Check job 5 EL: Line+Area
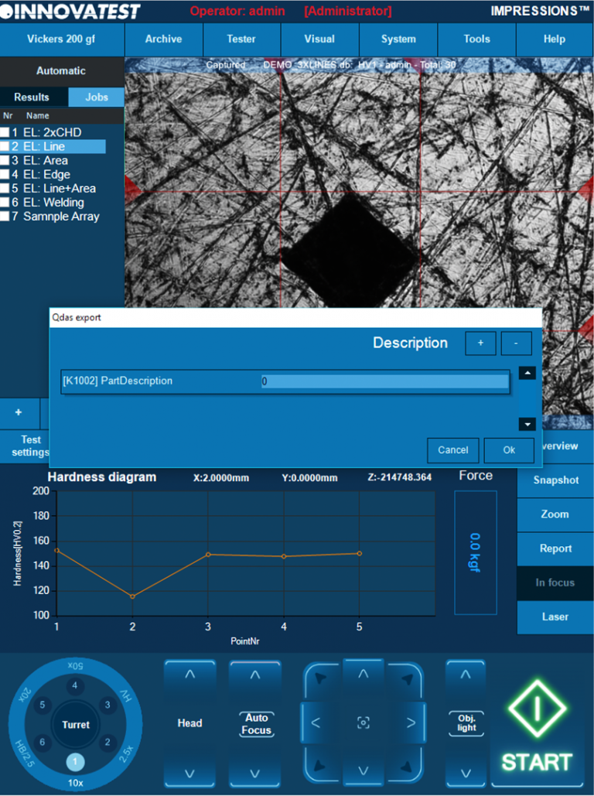Viewport: 594px width, 796px height. tap(5, 188)
